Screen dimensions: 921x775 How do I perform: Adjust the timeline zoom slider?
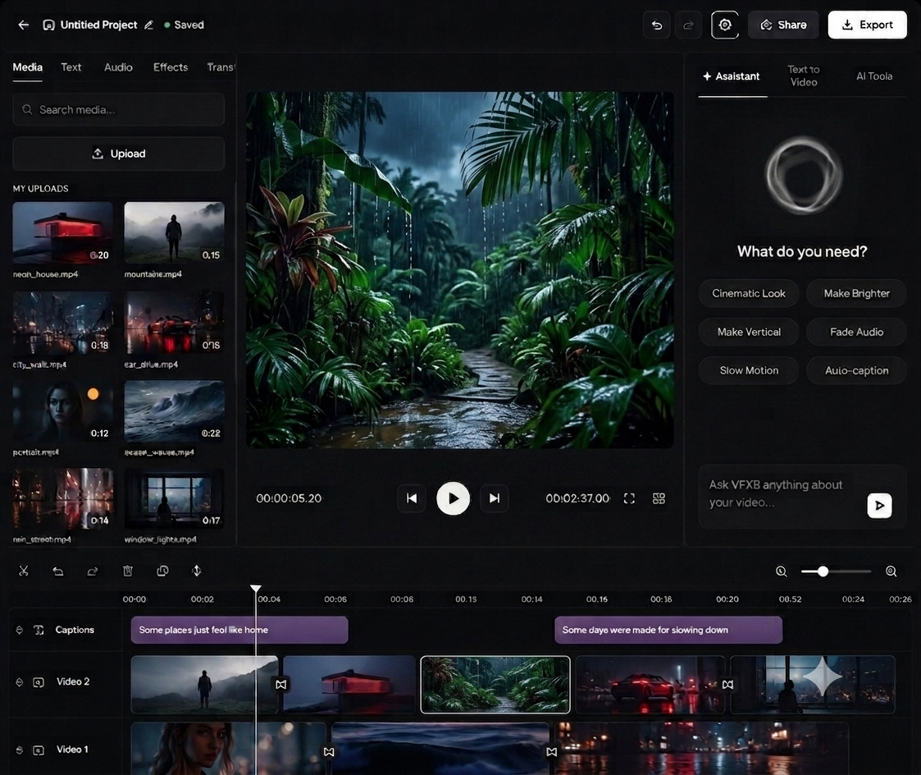[x=823, y=571]
